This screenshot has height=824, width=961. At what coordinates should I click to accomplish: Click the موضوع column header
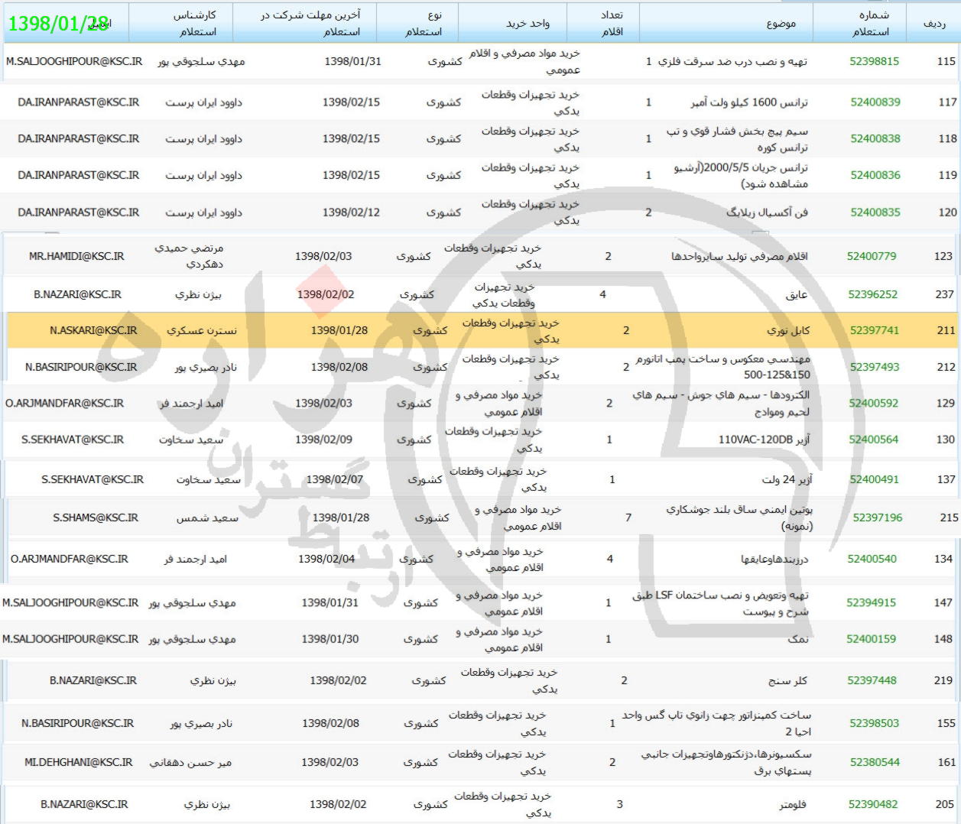click(781, 24)
